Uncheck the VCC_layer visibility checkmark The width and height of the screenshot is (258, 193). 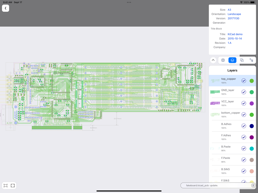tap(244, 103)
